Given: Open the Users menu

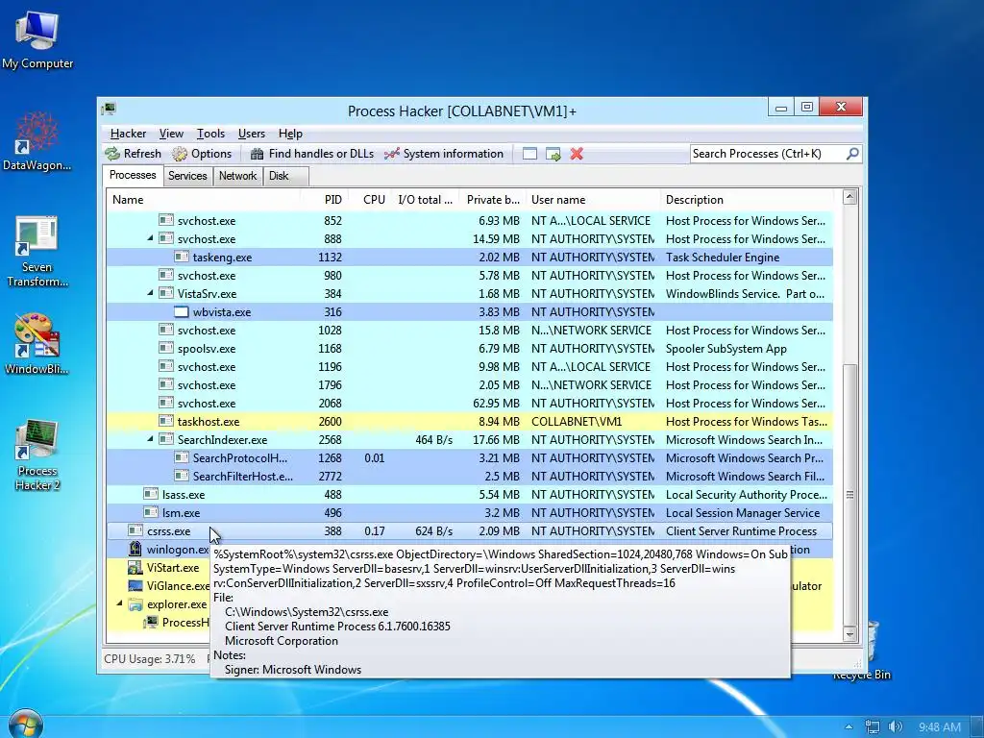Looking at the screenshot, I should pyautogui.click(x=251, y=134).
